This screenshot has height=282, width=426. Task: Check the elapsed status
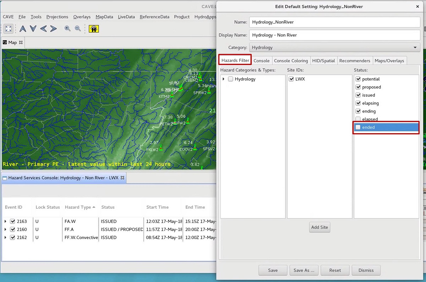point(358,119)
